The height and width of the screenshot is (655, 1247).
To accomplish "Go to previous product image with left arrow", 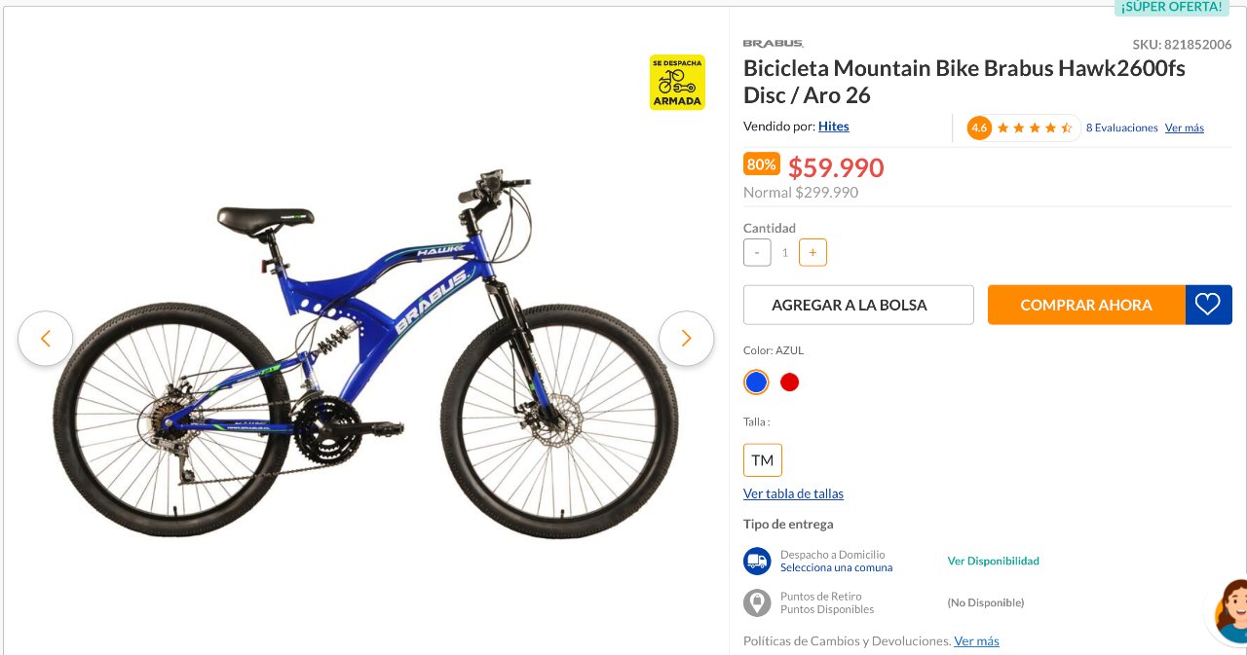I will [x=45, y=339].
